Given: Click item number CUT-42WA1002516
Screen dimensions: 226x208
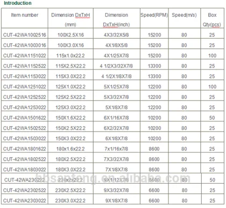Looking at the screenshot, I should [x=25, y=35].
